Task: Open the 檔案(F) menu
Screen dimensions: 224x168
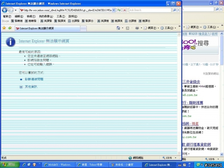Action: tap(7, 16)
